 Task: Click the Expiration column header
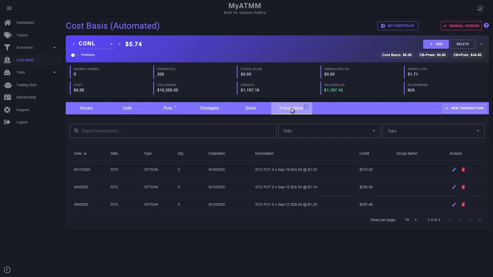pyautogui.click(x=216, y=153)
